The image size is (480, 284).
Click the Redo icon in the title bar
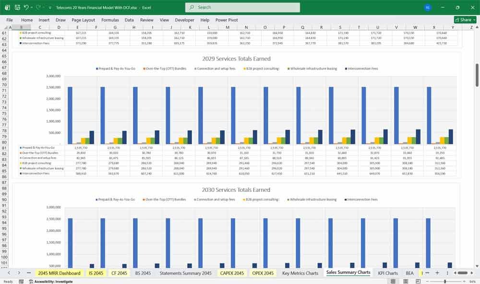point(38,7)
